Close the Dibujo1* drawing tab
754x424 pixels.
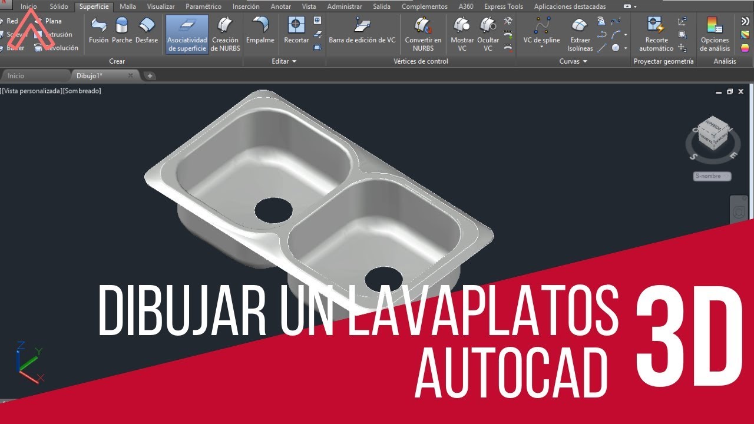[131, 75]
